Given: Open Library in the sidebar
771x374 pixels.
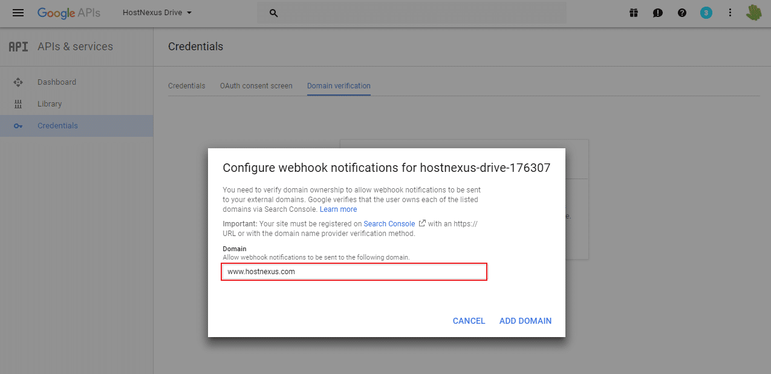Looking at the screenshot, I should tap(50, 104).
